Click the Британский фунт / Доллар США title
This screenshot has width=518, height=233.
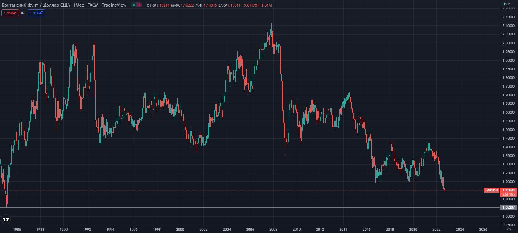point(36,5)
